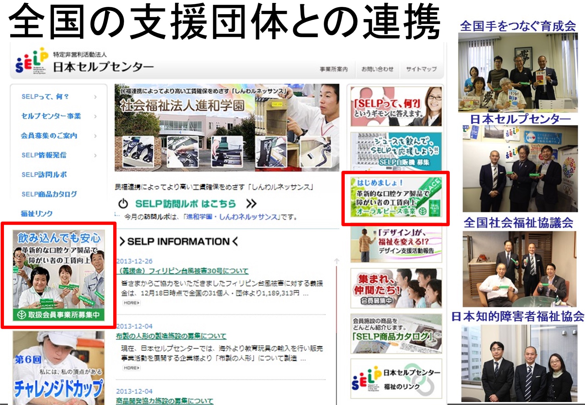Open the 事業所案内 header tab
585x405 pixels.
tap(334, 69)
